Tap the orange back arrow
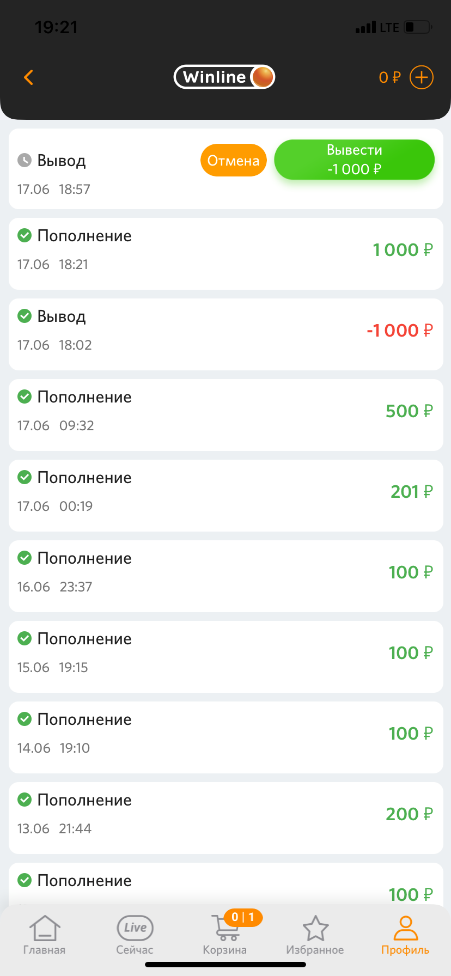Image resolution: width=451 pixels, height=976 pixels. (29, 77)
